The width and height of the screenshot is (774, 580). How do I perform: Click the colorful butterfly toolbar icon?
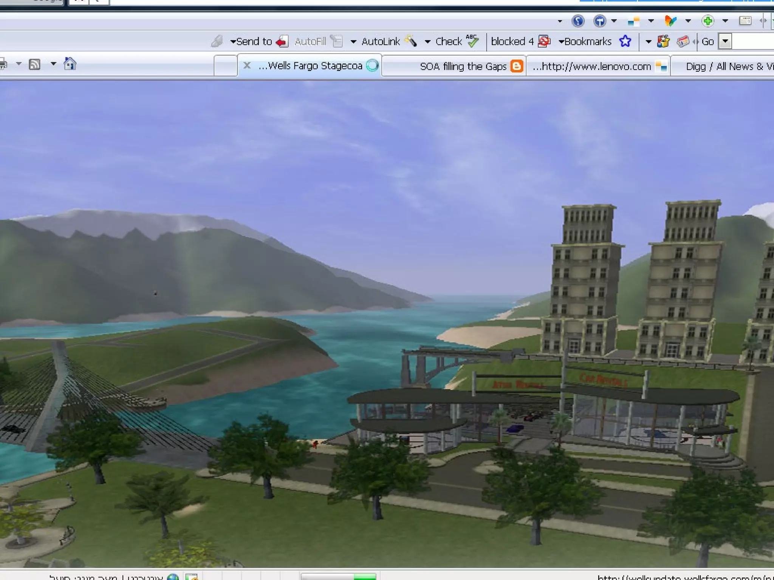(x=670, y=21)
